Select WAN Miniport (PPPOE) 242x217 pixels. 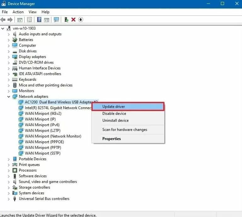click(44, 142)
